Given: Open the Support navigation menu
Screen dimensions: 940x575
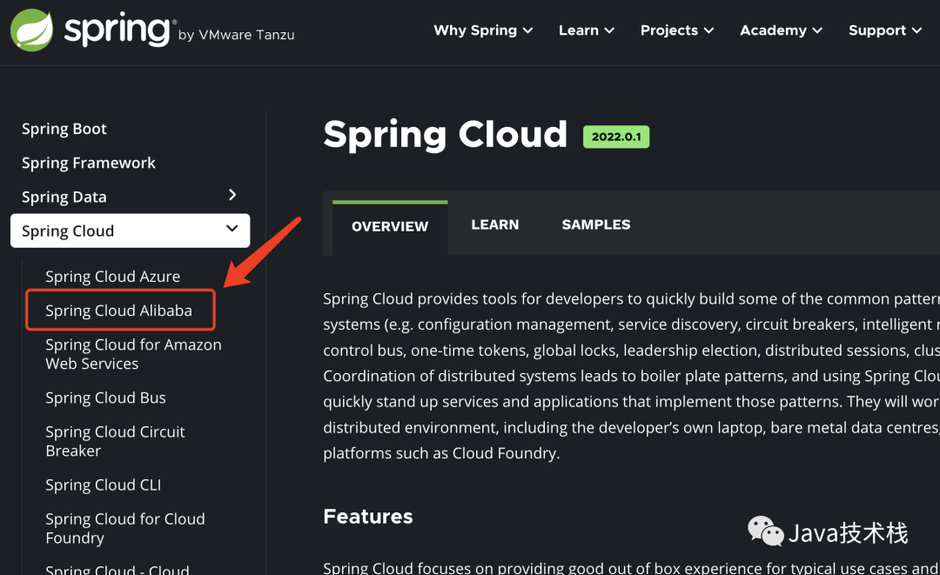Looking at the screenshot, I should tap(885, 30).
